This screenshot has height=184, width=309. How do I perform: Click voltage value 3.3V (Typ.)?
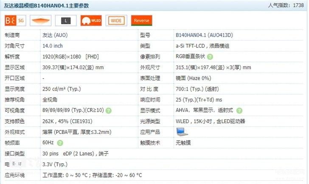[x=55, y=164]
